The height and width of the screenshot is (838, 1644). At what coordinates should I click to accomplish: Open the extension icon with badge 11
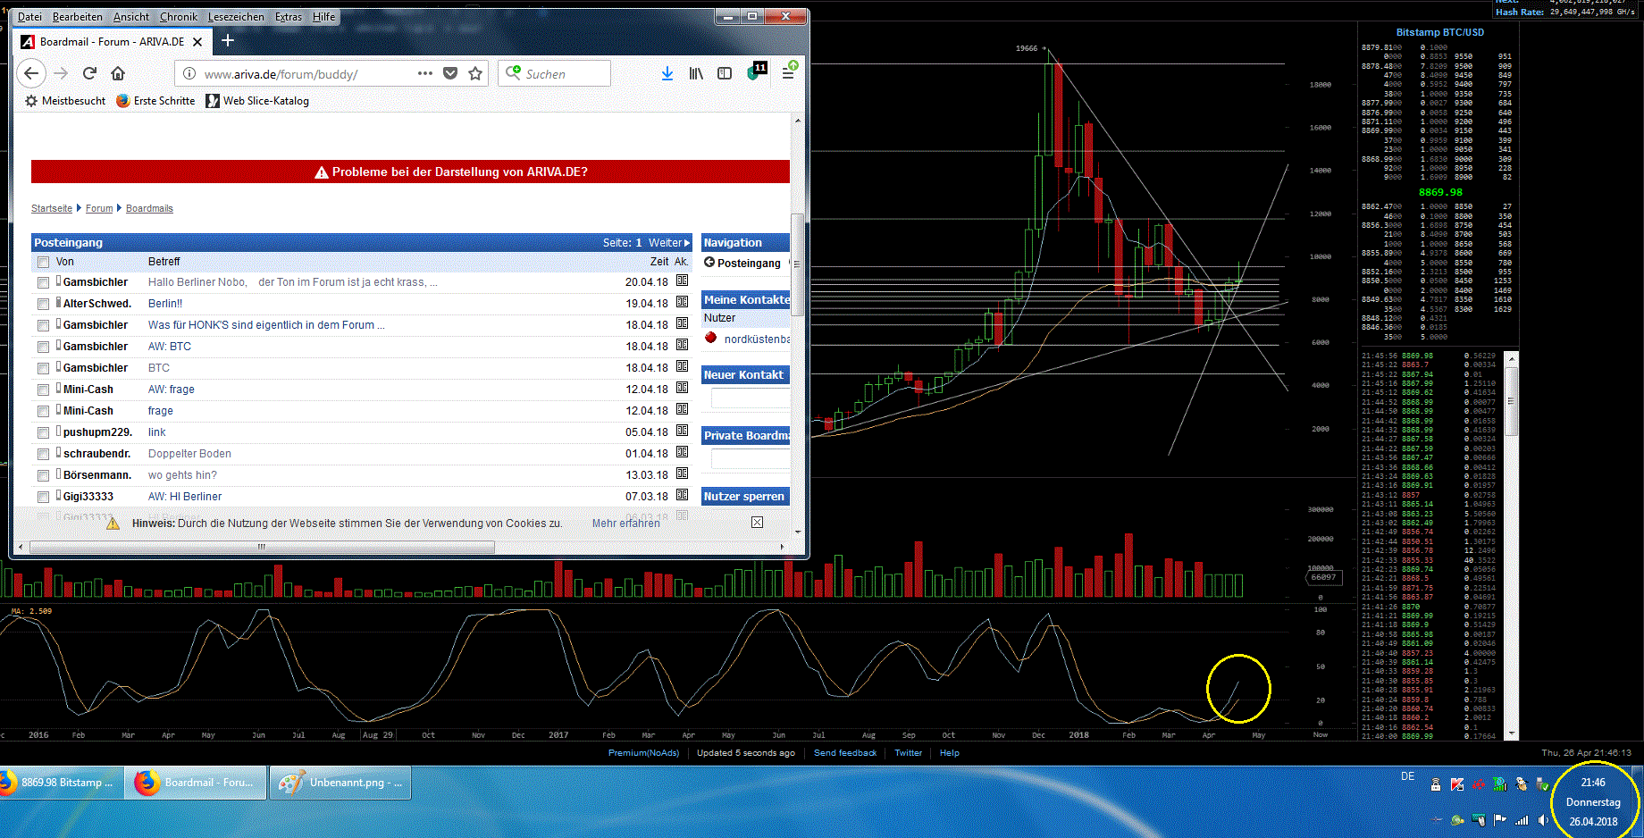click(x=756, y=71)
